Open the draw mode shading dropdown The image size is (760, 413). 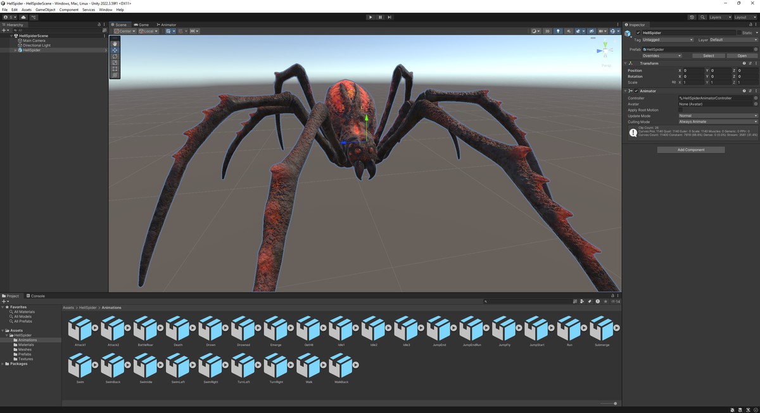(536, 31)
